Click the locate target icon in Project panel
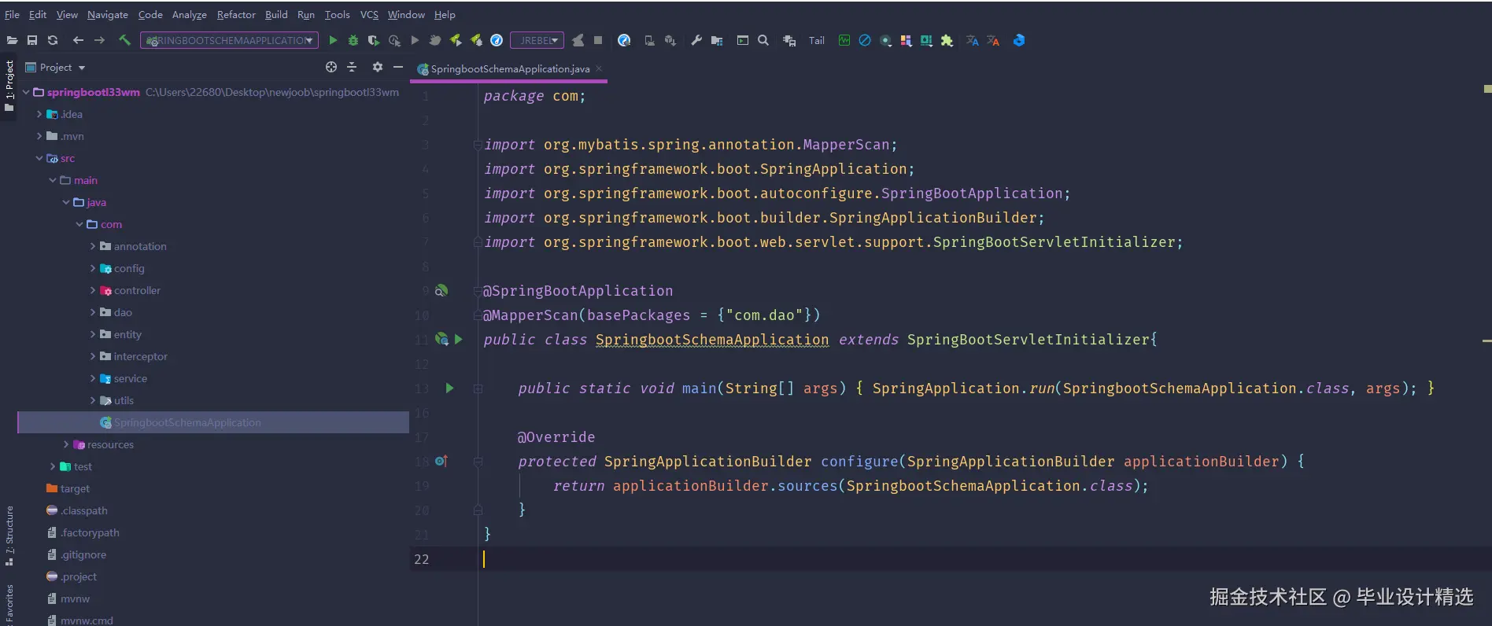Screen dimensions: 1492x626 [x=331, y=68]
